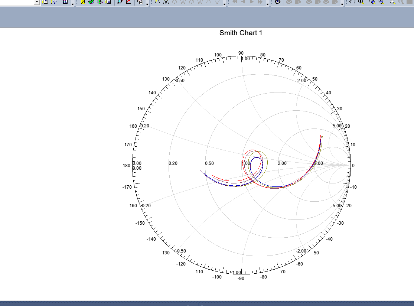Click the 5.00 resistance label on the chart axis
This screenshot has height=306, width=414.
point(319,163)
